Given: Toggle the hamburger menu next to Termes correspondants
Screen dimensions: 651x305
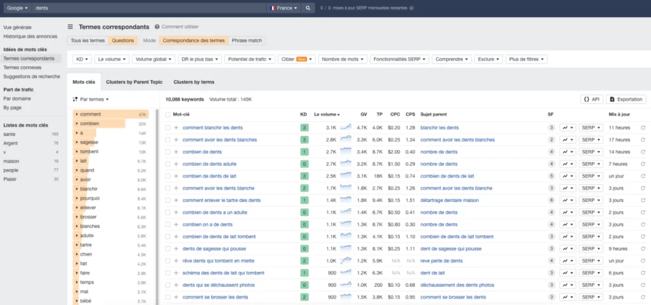Looking at the screenshot, I should pyautogui.click(x=70, y=27).
